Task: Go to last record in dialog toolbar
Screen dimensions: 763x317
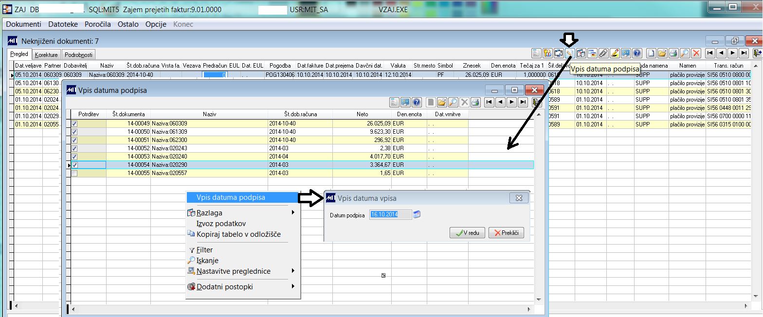Action: [523, 102]
